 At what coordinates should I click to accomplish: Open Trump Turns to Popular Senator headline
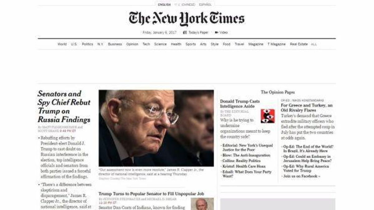[x=151, y=194]
